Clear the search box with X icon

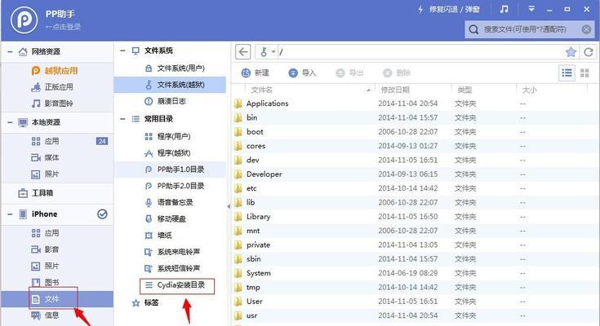pyautogui.click(x=586, y=29)
